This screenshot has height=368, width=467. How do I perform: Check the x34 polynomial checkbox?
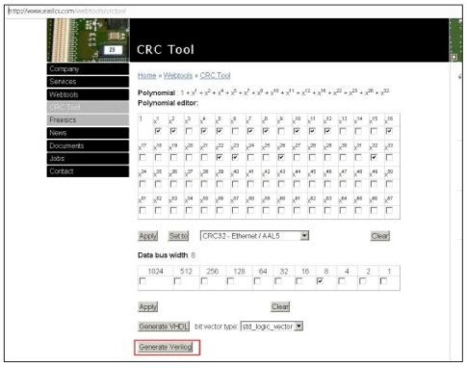[143, 184]
